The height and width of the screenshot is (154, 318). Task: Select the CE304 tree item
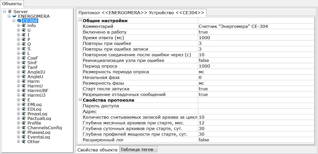pos(30,21)
